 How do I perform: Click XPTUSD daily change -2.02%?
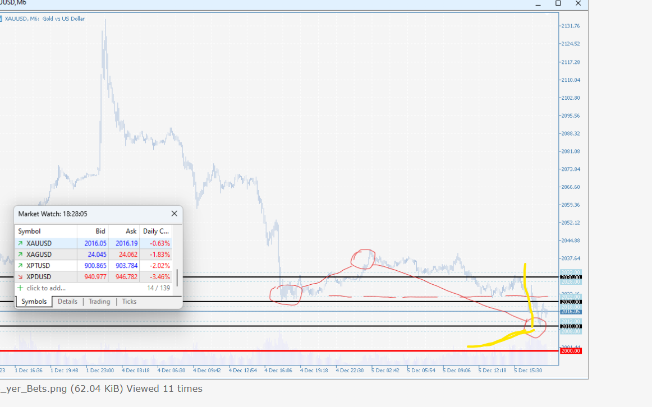point(160,265)
